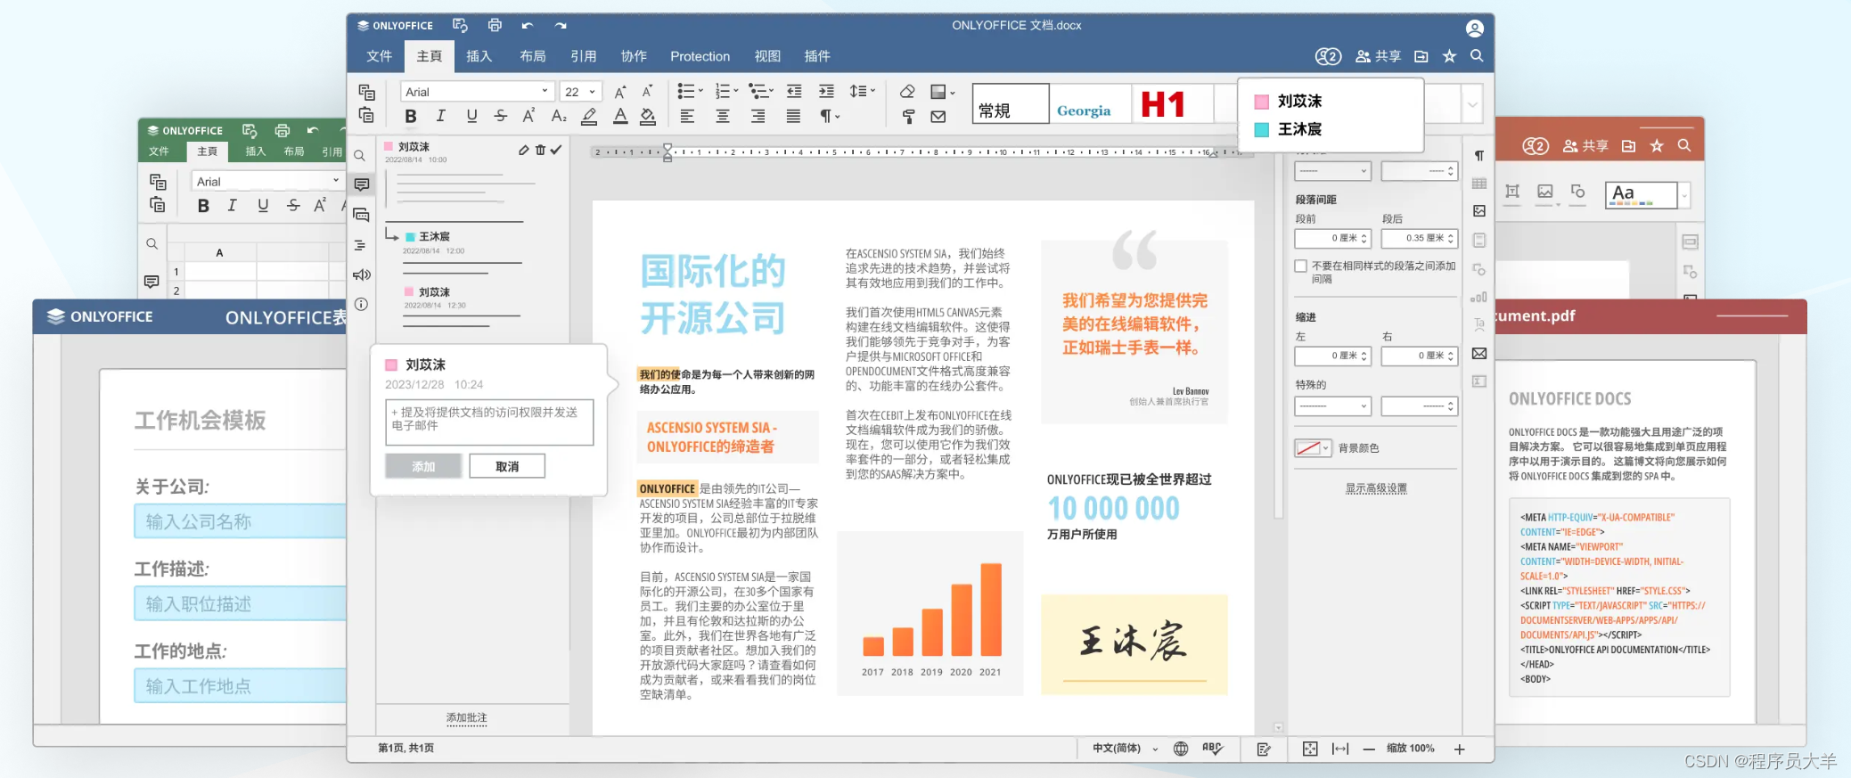Click the print icon in document title bar

coord(495,25)
